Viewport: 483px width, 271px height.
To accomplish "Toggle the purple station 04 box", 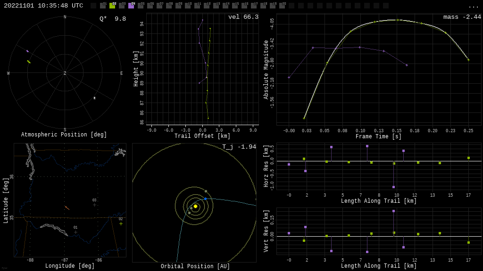I will (x=131, y=6).
